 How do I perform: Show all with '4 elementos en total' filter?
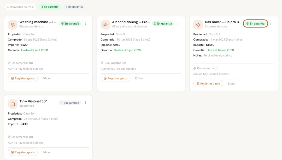tap(20, 7)
